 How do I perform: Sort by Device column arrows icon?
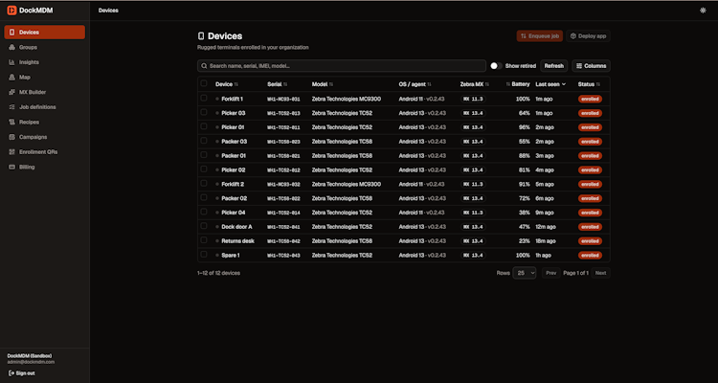tap(236, 84)
